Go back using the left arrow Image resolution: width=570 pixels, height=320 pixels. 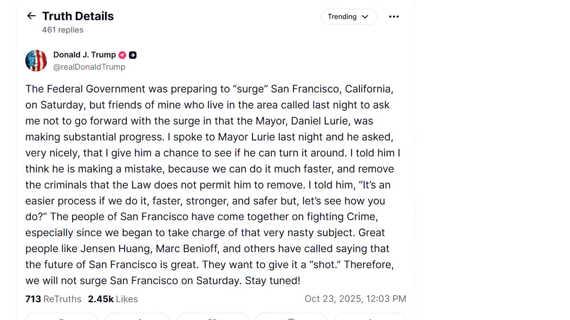pyautogui.click(x=31, y=16)
